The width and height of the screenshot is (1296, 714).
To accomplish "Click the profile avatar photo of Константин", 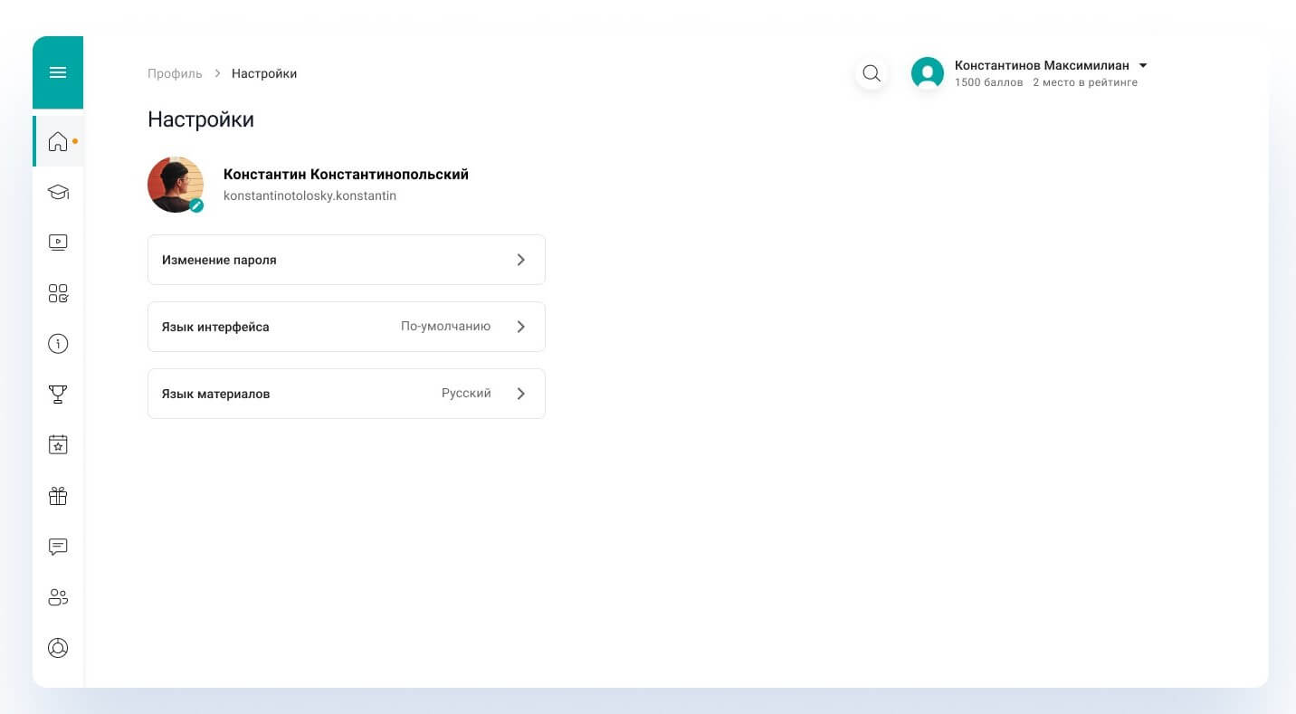I will [174, 184].
